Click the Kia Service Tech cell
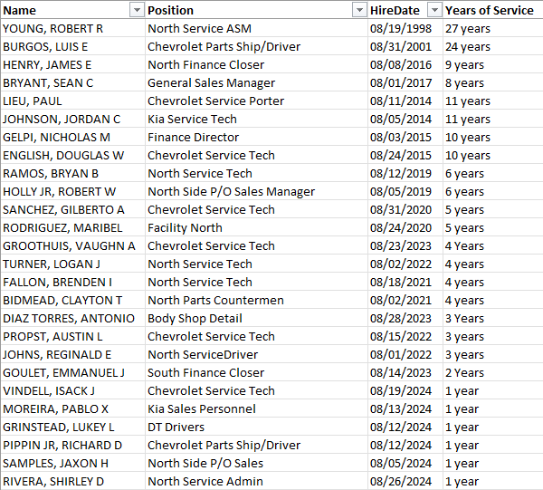Viewport: 543px width, 490px height. pyautogui.click(x=192, y=119)
